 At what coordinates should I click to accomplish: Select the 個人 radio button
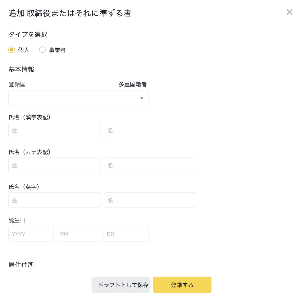click(x=12, y=50)
